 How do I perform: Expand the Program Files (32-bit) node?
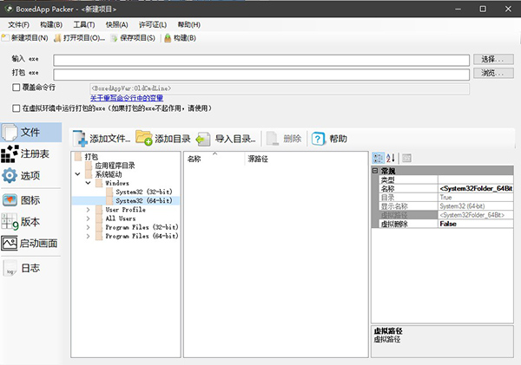[88, 227]
